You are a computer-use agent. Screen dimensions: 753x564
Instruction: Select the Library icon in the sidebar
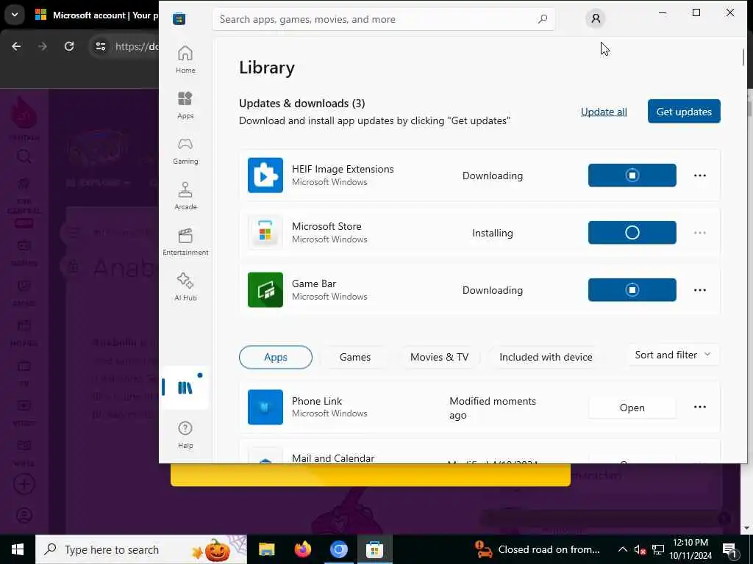(x=185, y=387)
